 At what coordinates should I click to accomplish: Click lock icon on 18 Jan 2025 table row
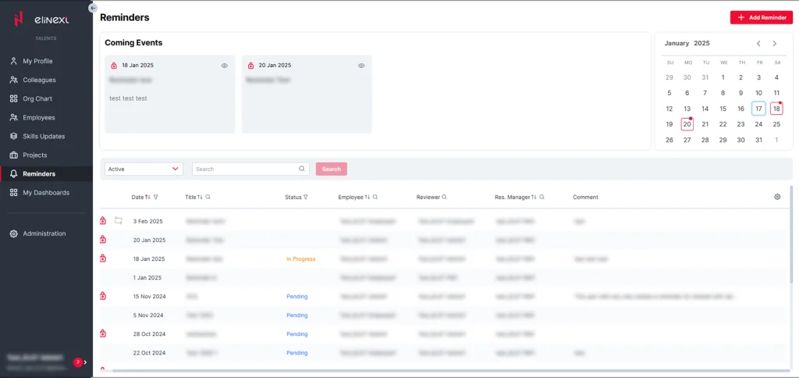click(103, 259)
